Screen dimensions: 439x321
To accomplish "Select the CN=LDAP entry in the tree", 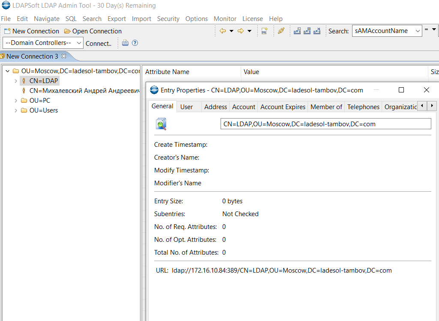I will pos(44,81).
